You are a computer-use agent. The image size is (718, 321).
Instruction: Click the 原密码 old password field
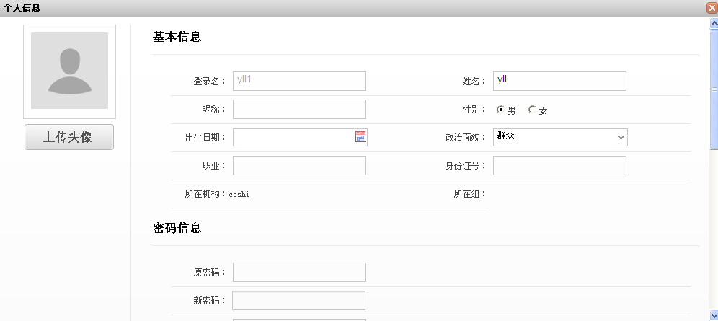(x=299, y=272)
